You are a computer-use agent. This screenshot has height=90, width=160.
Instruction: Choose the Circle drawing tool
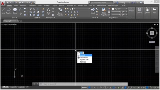coord(15,10)
